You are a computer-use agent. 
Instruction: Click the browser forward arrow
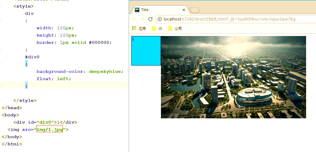(142, 19)
